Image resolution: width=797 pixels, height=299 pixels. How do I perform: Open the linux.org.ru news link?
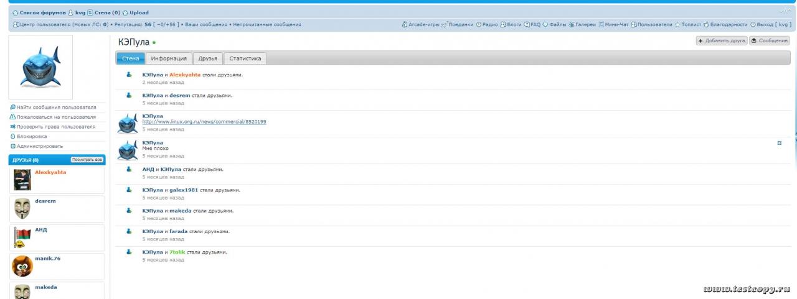204,122
